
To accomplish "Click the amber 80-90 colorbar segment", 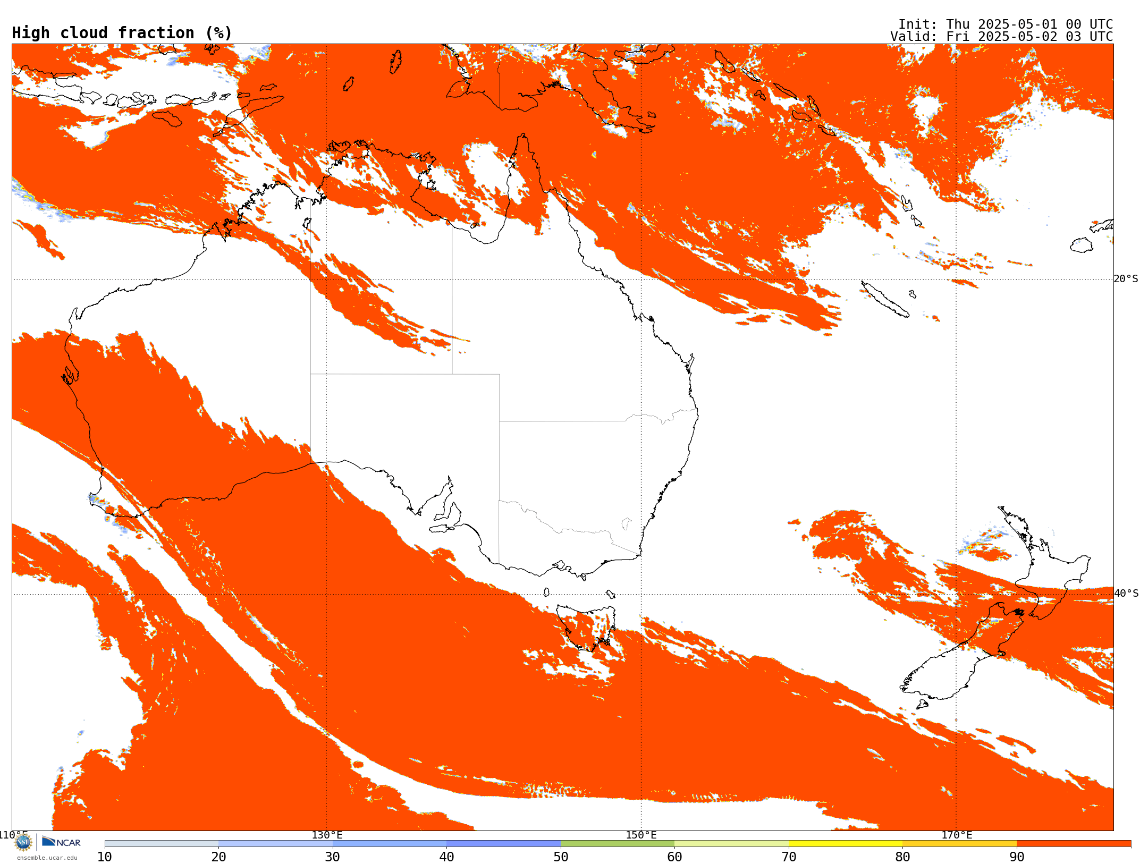I will point(959,844).
